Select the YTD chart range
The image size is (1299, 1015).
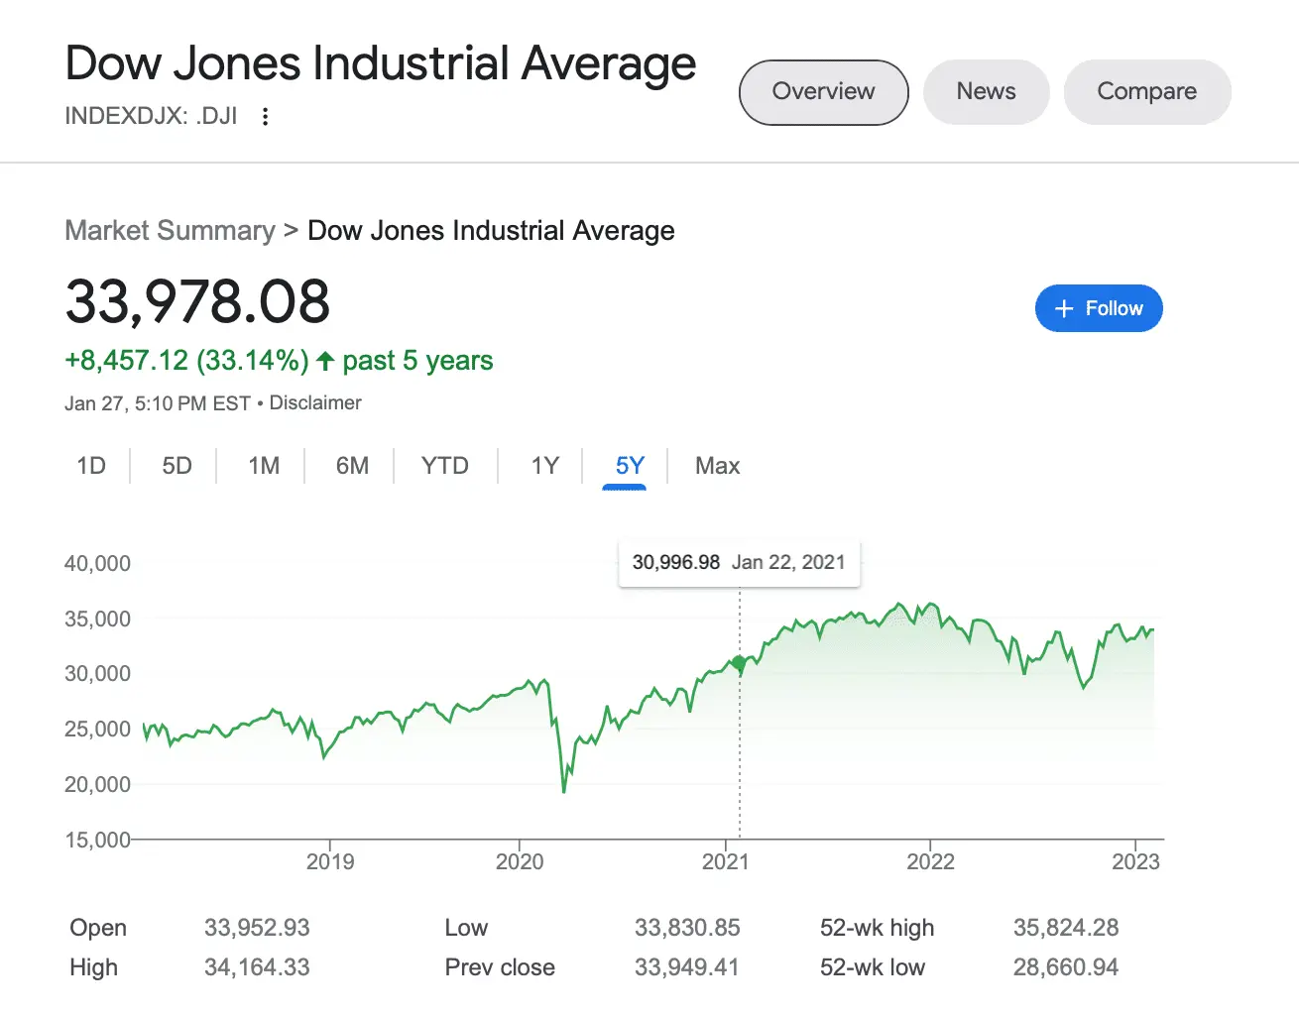(444, 466)
